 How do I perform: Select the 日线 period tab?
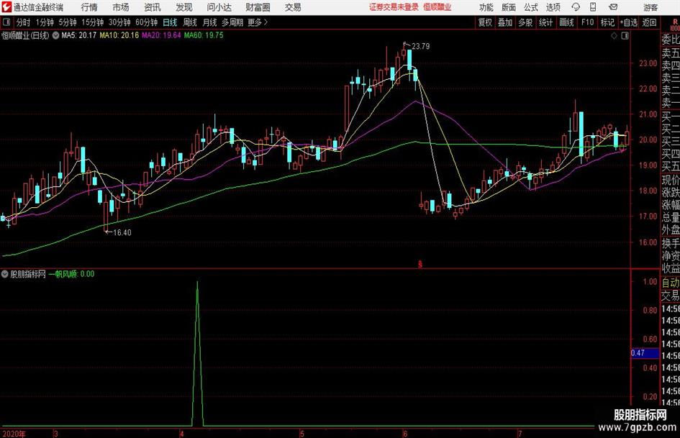pos(170,22)
